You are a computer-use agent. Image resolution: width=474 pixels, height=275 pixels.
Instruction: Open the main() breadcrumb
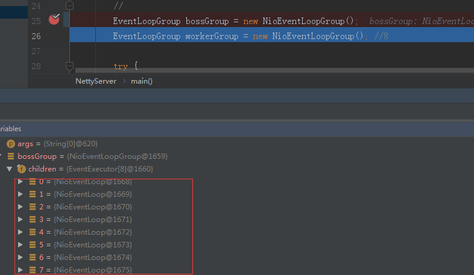[x=142, y=81]
